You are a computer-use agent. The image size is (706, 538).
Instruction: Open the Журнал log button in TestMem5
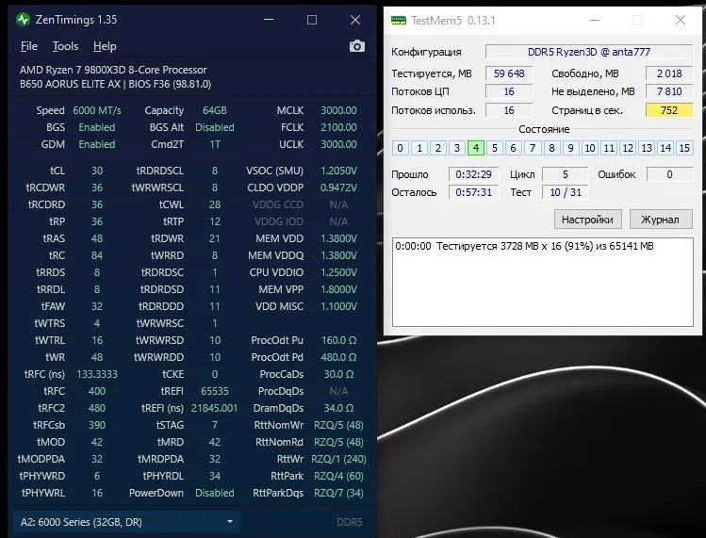(660, 220)
